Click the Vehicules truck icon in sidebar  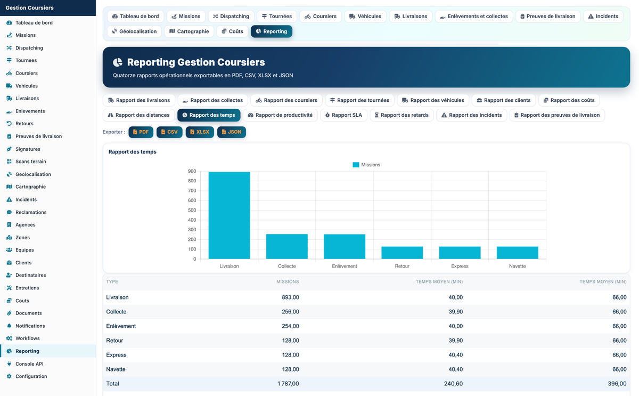click(x=9, y=86)
